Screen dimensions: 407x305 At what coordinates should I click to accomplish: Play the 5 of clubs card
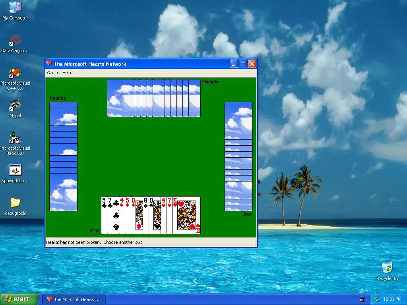point(104,215)
